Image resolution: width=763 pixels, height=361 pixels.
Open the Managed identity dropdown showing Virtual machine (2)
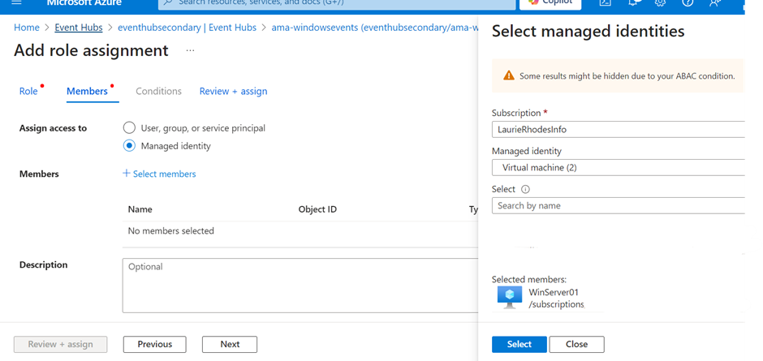click(618, 167)
